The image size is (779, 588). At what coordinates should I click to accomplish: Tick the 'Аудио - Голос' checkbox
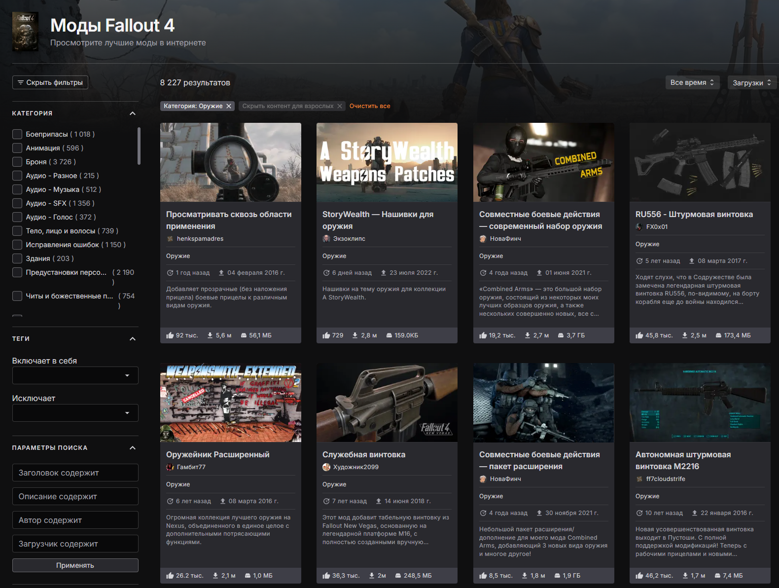(x=17, y=217)
